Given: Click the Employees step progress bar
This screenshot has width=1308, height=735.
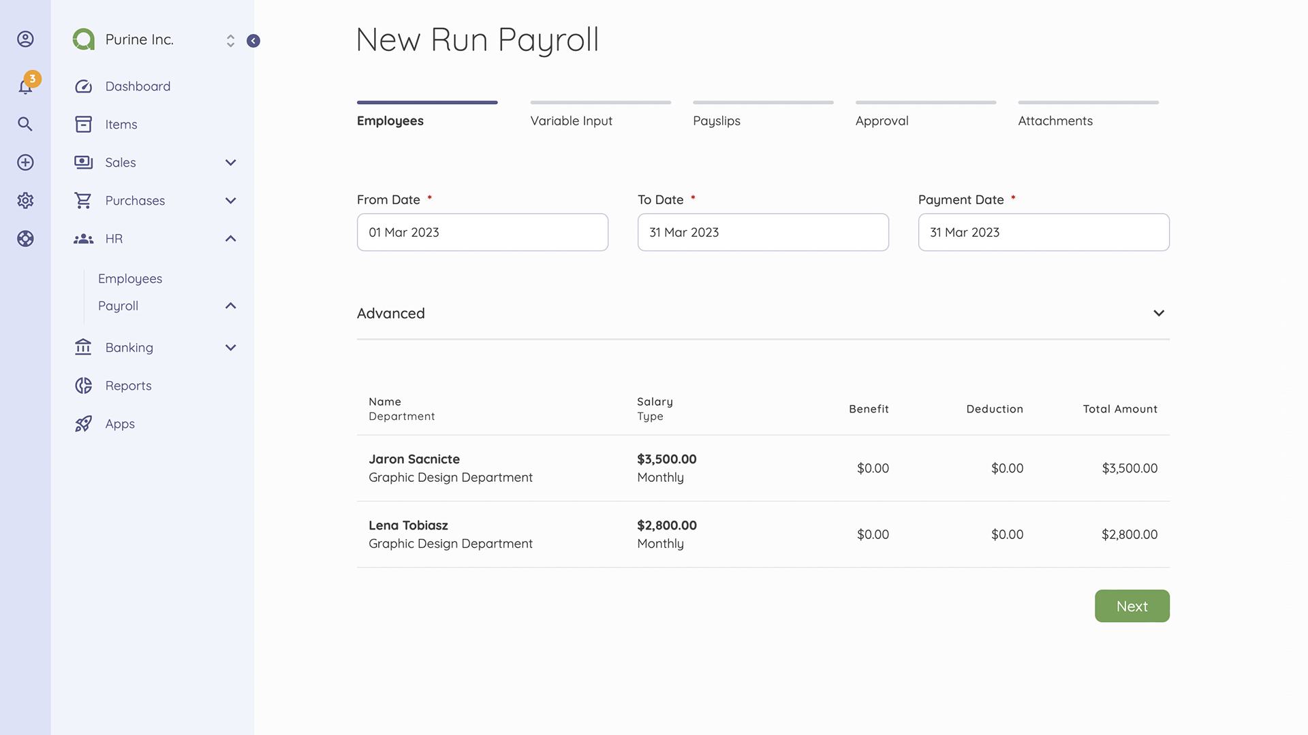Looking at the screenshot, I should 427,102.
